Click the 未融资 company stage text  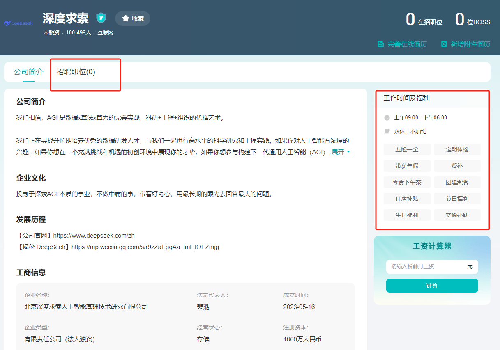51,33
